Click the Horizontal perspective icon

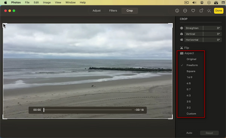(182, 40)
